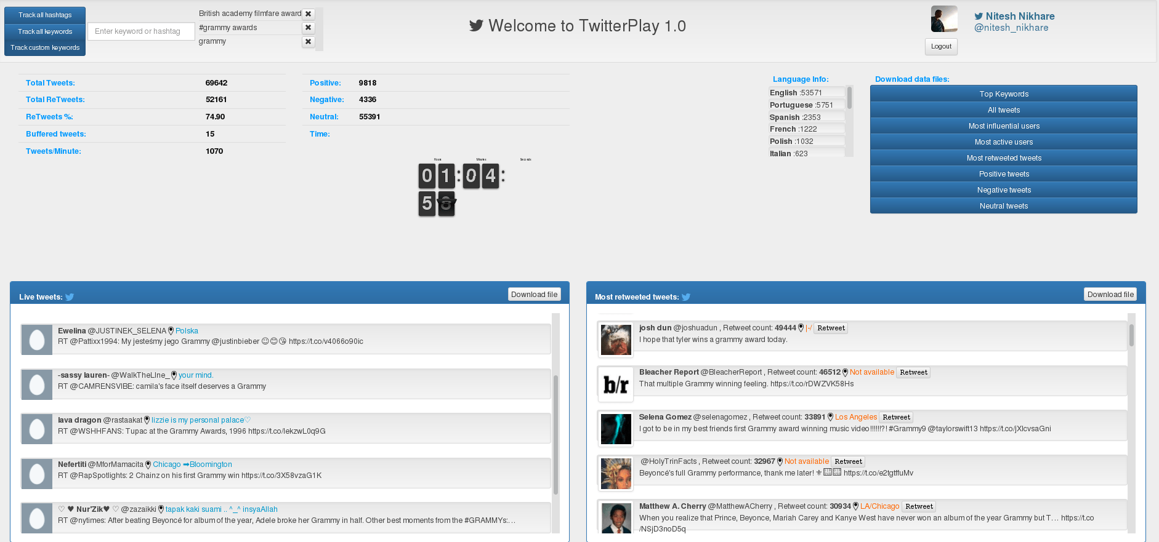Click Ewelina's default egg avatar
The width and height of the screenshot is (1159, 542).
[37, 340]
